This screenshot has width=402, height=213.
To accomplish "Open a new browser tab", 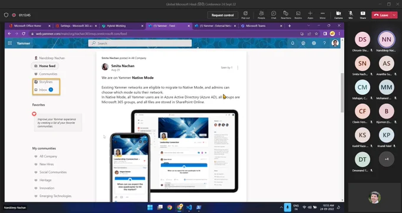I will point(290,26).
